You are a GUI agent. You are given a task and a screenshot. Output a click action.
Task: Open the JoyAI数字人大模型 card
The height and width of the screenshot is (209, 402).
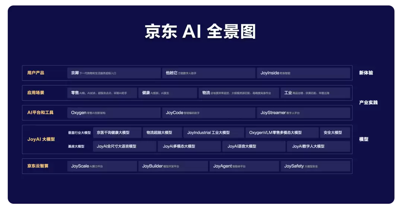319,146
